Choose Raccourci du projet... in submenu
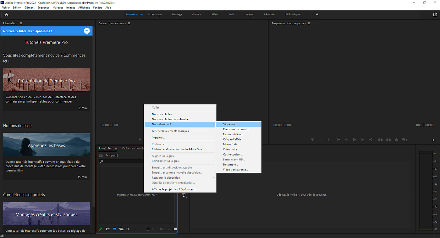440x238 pixels. tap(238, 129)
